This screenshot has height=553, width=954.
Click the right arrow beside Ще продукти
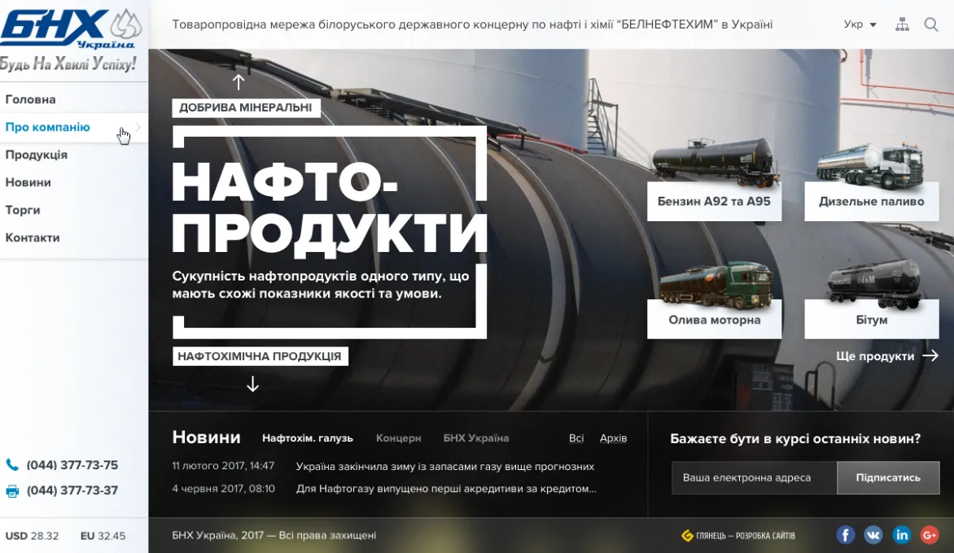point(931,355)
